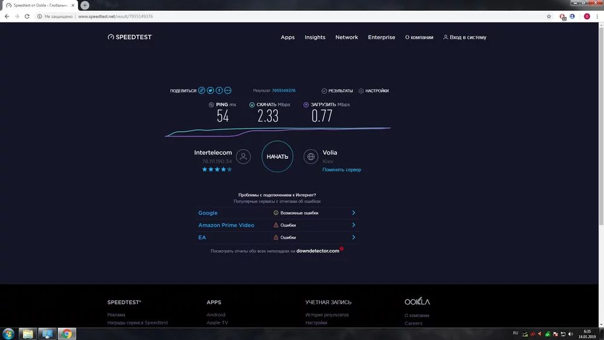Click the RU language indicator
The width and height of the screenshot is (604, 340).
click(515, 333)
